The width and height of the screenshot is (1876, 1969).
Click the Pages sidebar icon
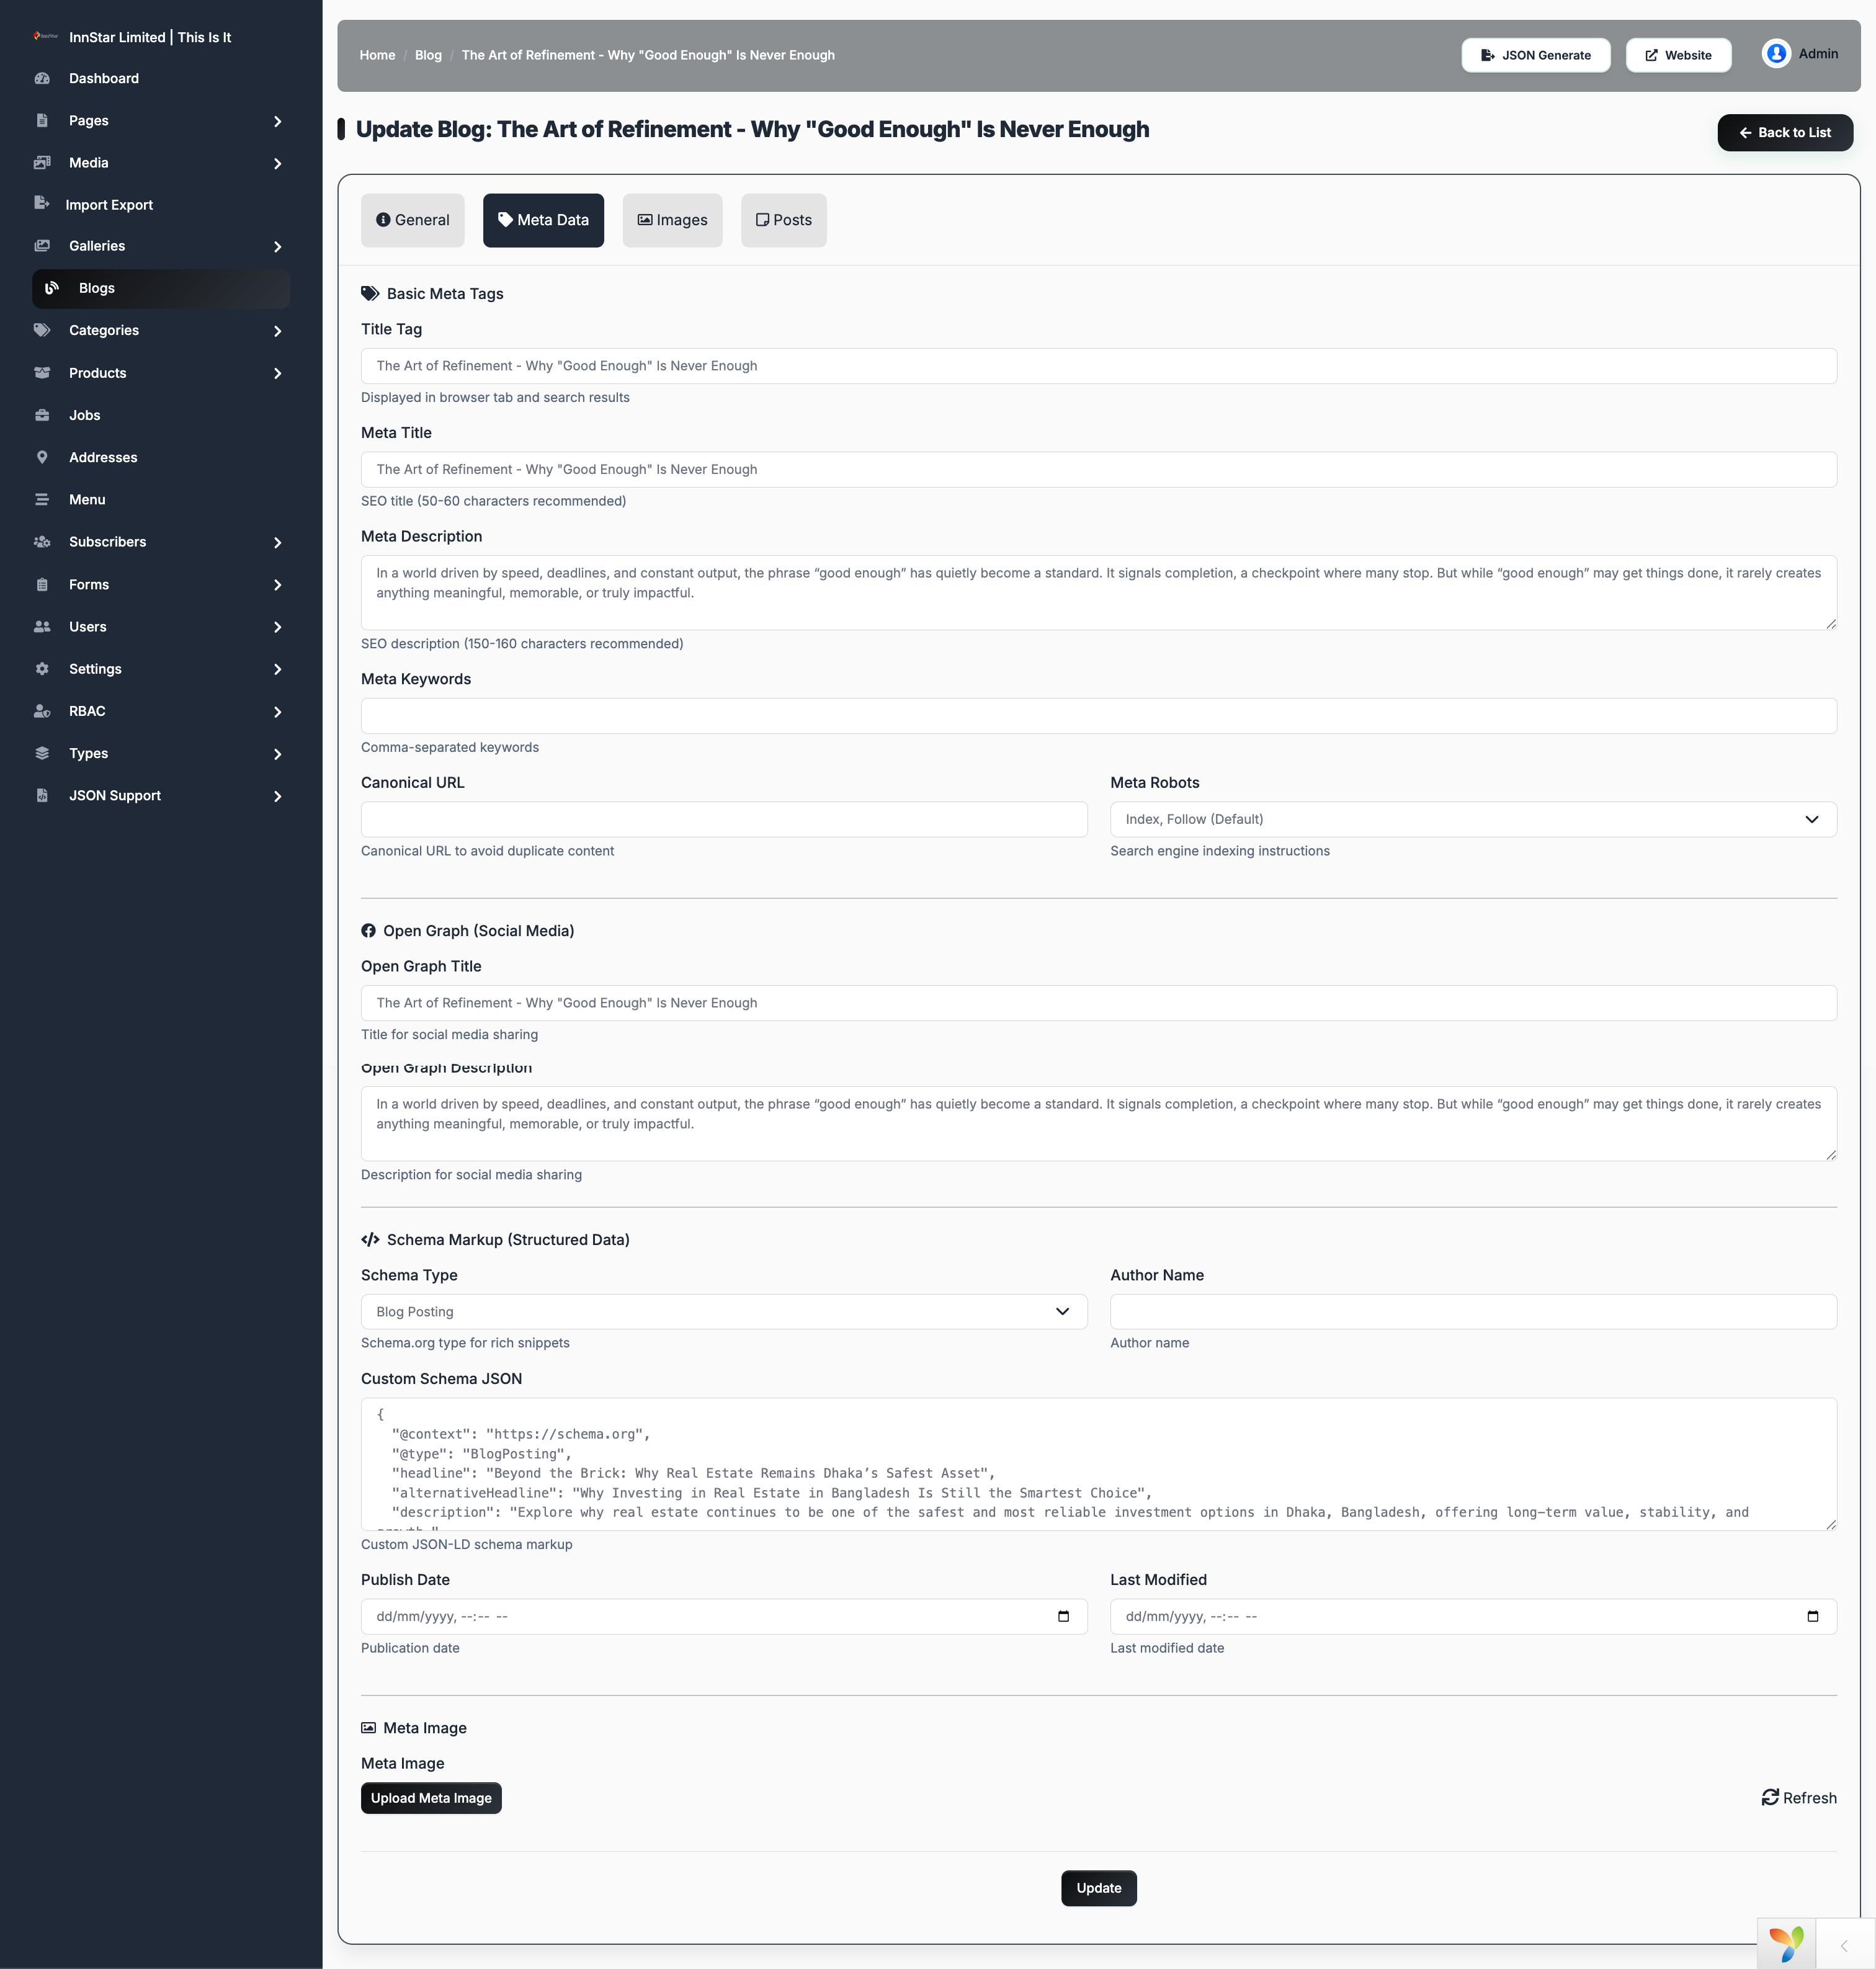click(x=42, y=120)
